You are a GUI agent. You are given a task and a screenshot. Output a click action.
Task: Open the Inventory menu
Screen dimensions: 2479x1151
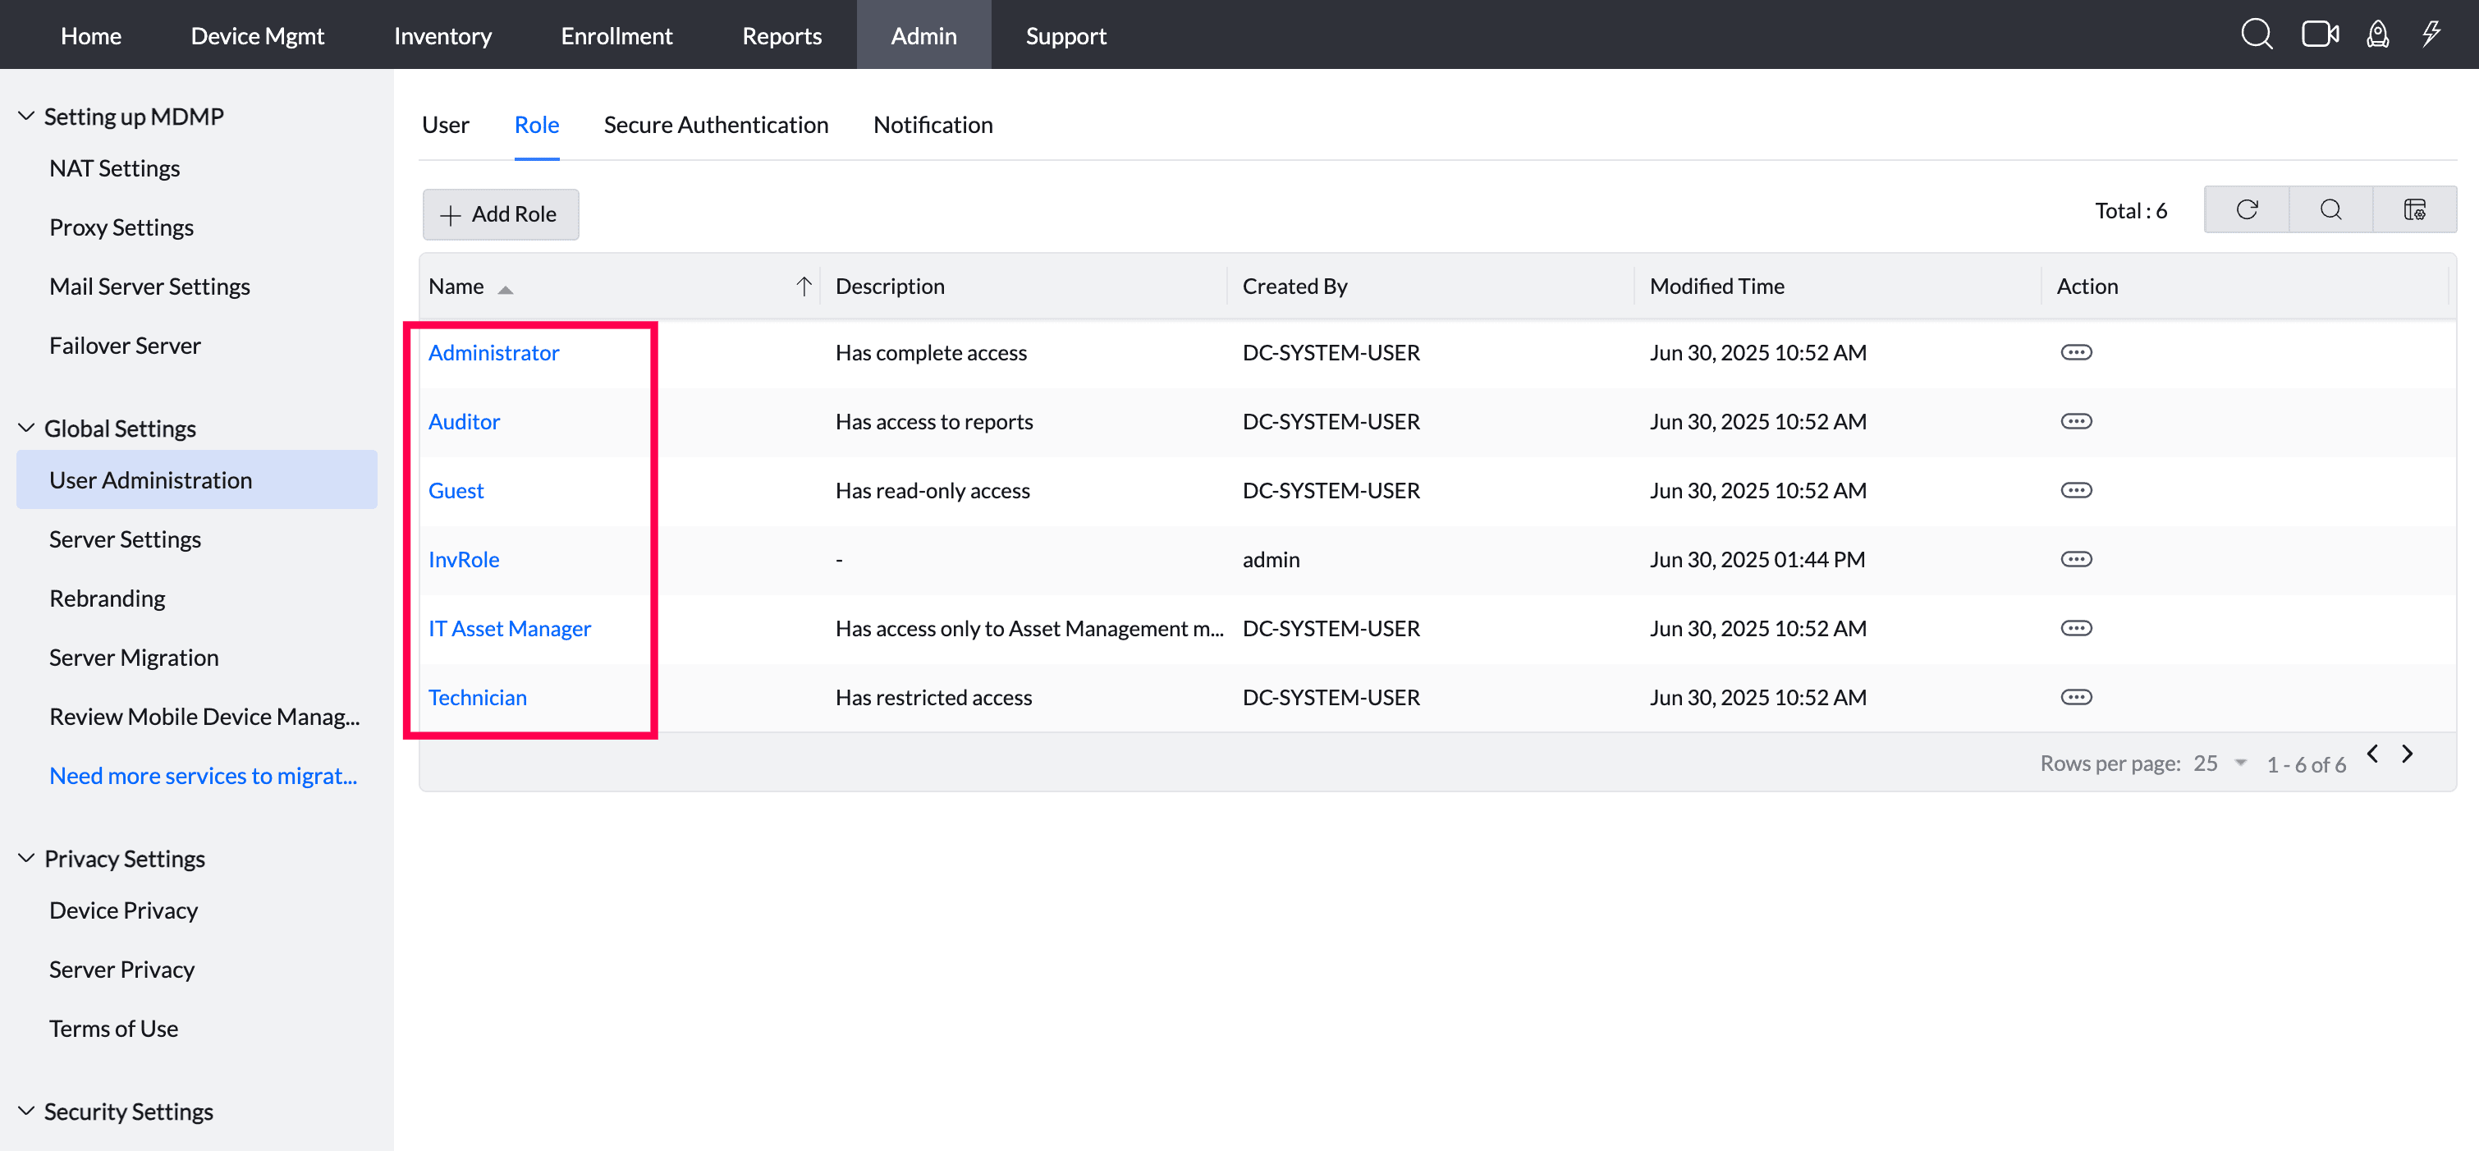(x=442, y=35)
